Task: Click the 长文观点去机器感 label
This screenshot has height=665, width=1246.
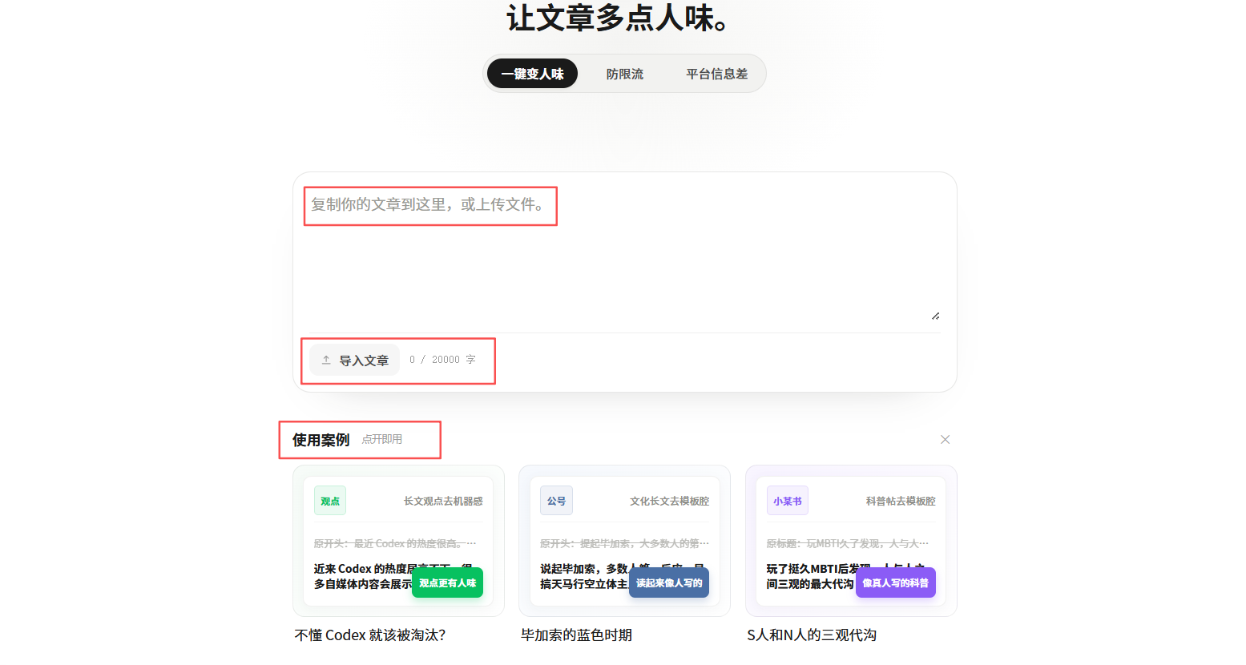Action: [443, 501]
